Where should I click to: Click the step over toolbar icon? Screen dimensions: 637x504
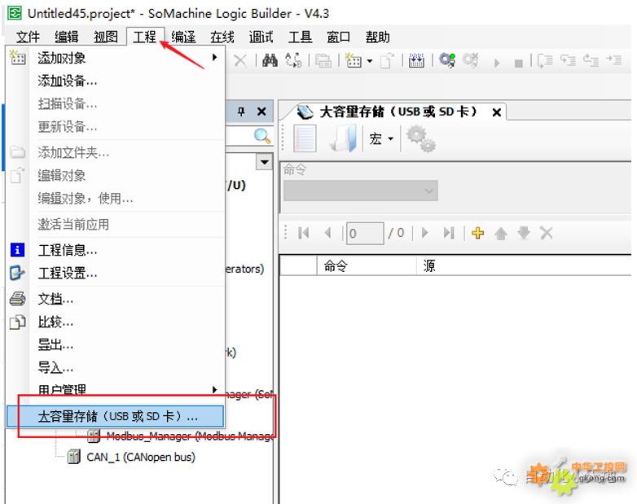point(568,60)
